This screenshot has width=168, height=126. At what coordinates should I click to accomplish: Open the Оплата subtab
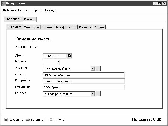click(99, 27)
